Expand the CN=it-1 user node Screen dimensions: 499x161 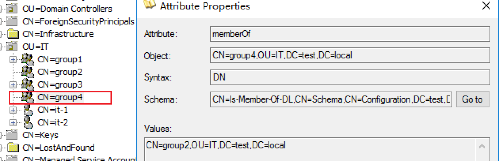tap(13, 110)
